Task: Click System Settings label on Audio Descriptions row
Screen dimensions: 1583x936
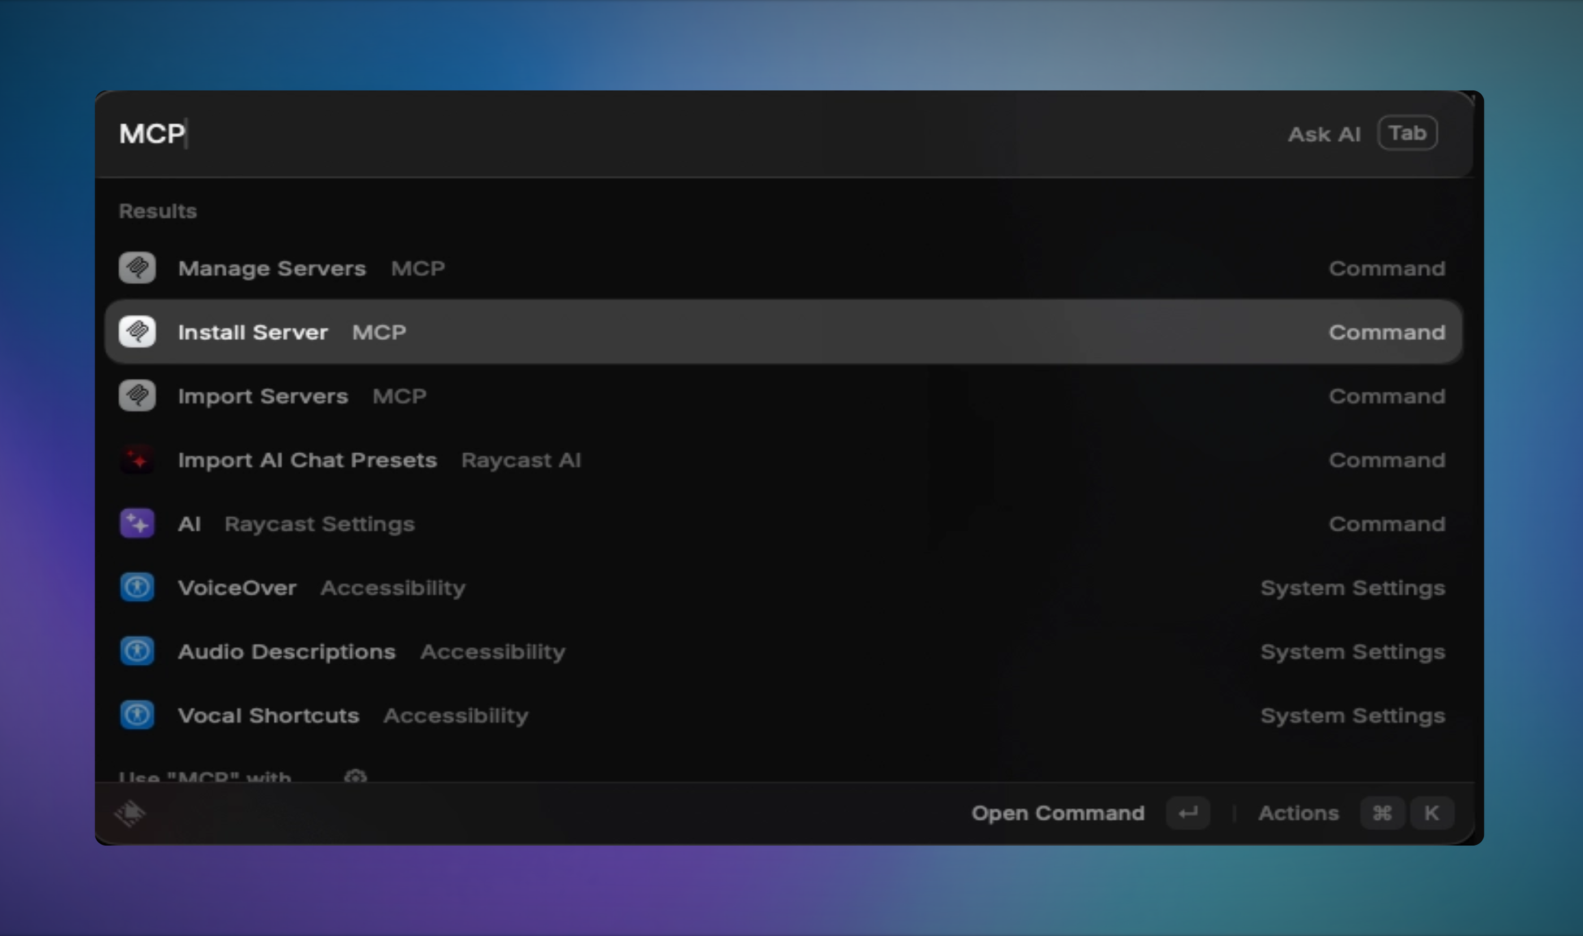Action: pos(1353,652)
